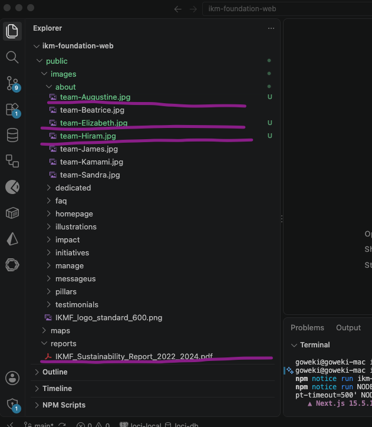Screen dimensions: 372x427
Task: Expand the impact folder
Action: pos(49,239)
